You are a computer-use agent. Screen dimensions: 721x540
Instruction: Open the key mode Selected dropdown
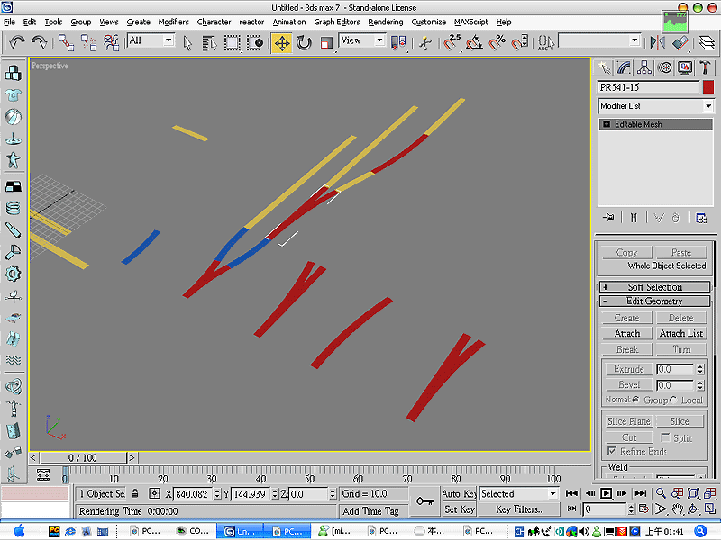pyautogui.click(x=519, y=494)
